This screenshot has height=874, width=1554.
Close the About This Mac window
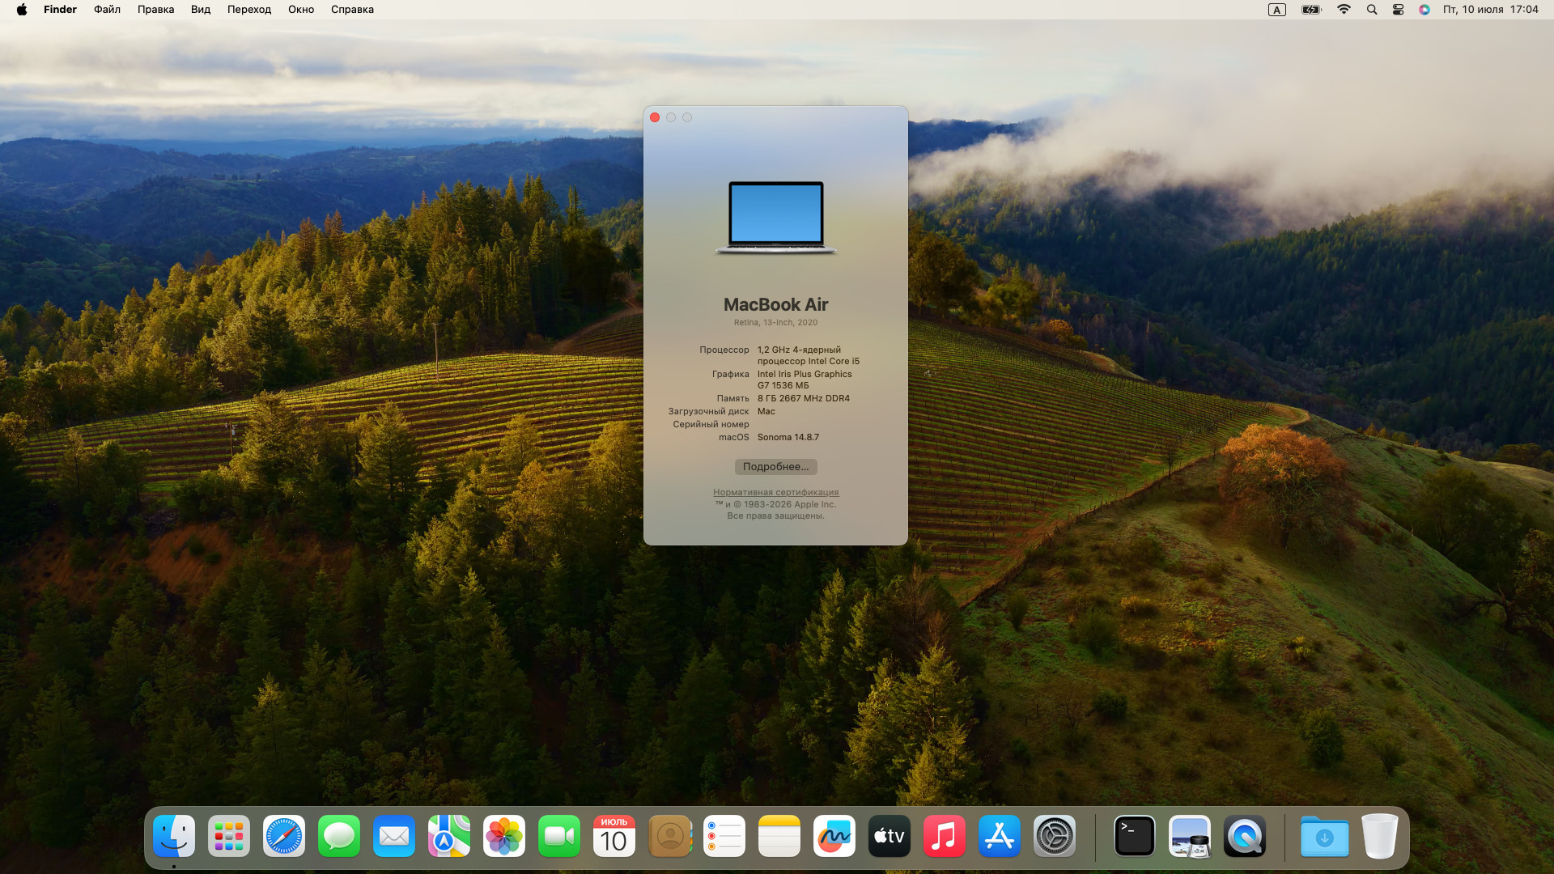point(655,117)
